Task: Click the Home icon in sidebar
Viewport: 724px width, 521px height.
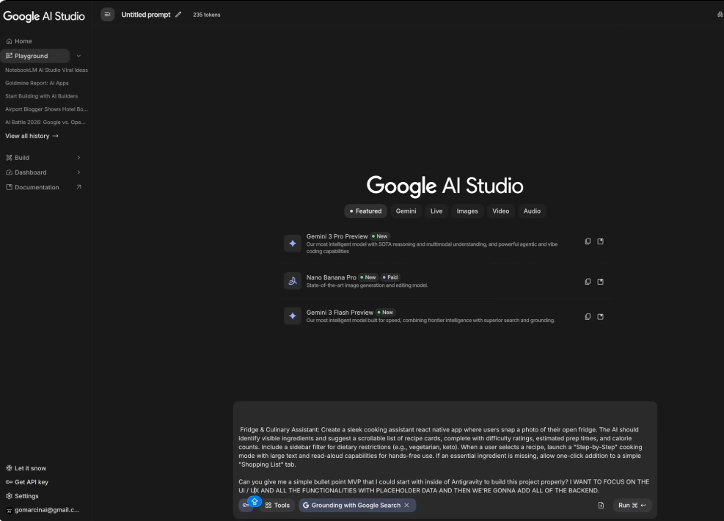Action: (x=9, y=41)
